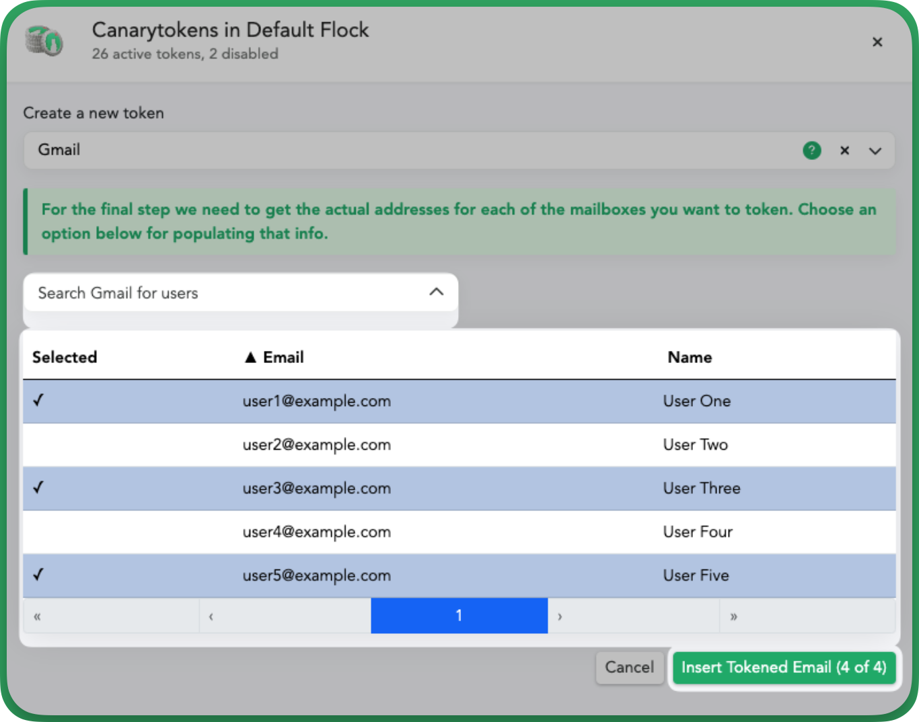Click the Canarytokens in Default Flock title
The image size is (919, 722).
231,30
